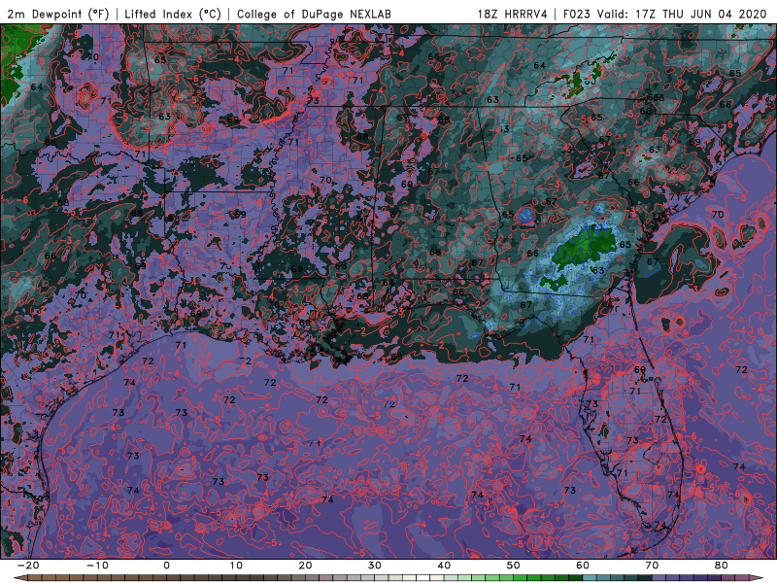Click the '40' label on the color scale
This screenshot has width=777, height=583.
(x=444, y=566)
